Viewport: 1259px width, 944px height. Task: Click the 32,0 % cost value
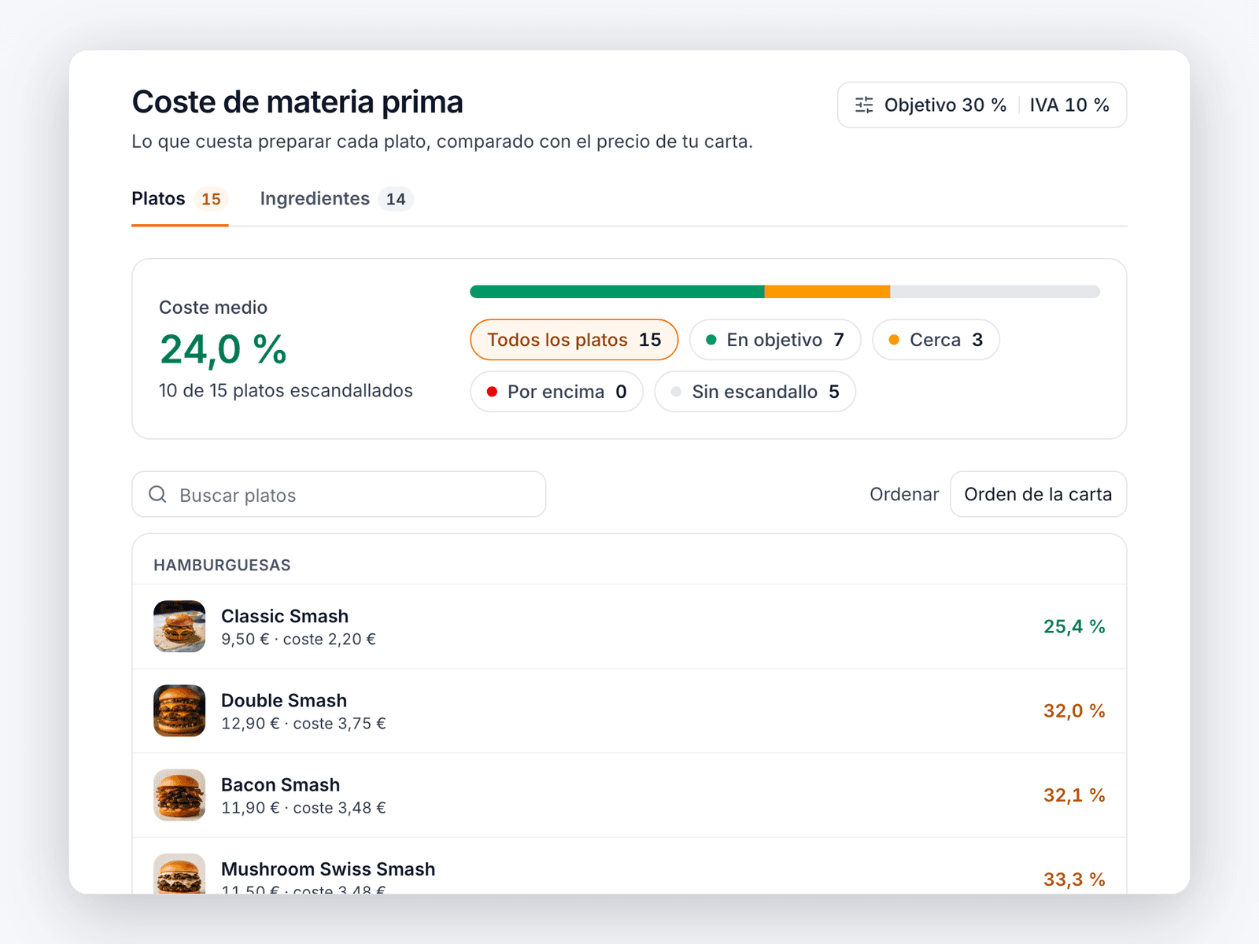pyautogui.click(x=1074, y=710)
